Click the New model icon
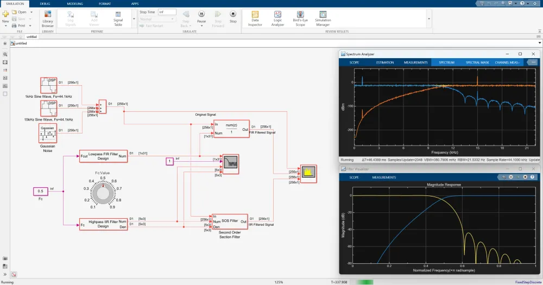 pos(5,15)
